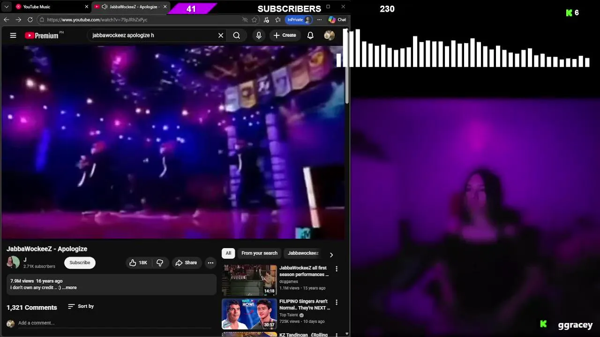Open the Create upload menu
Image resolution: width=600 pixels, height=337 pixels.
click(285, 35)
